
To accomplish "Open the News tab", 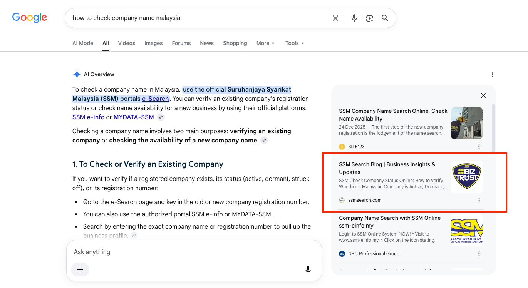I will click(x=207, y=43).
